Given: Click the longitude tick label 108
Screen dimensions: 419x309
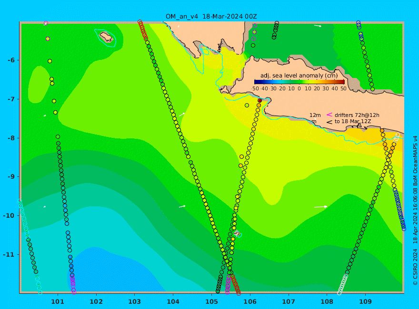Looking at the screenshot, I should pos(327,302).
